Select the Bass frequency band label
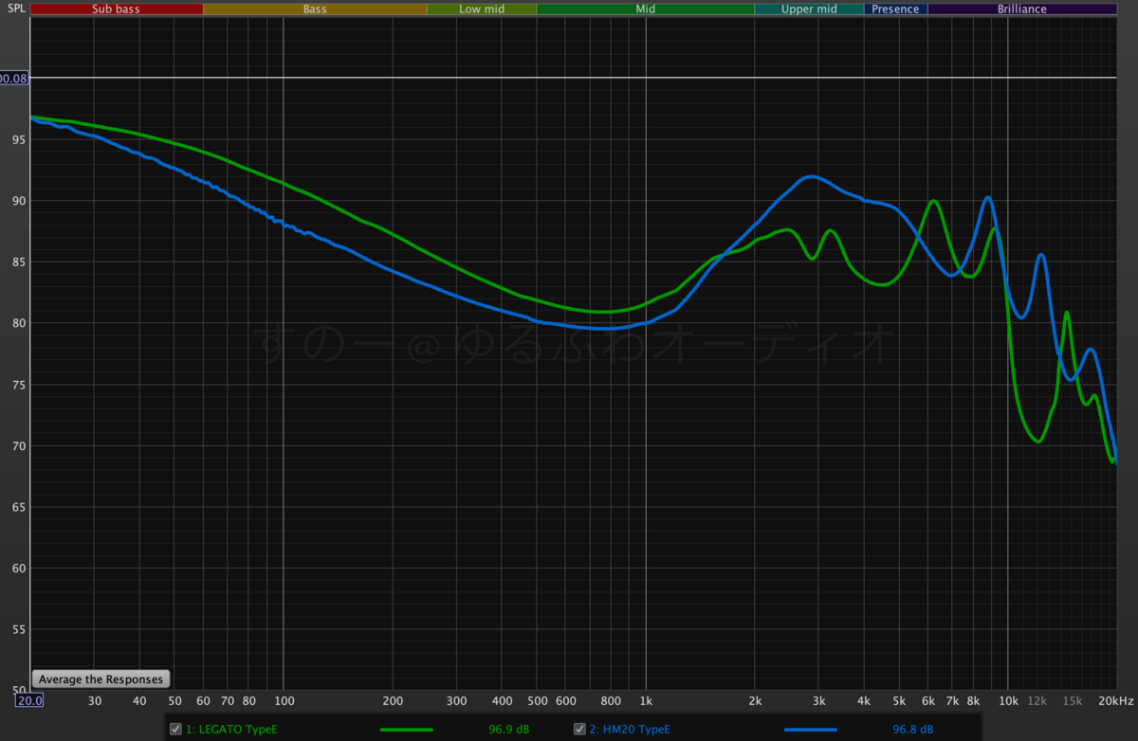The height and width of the screenshot is (741, 1138). point(315,9)
